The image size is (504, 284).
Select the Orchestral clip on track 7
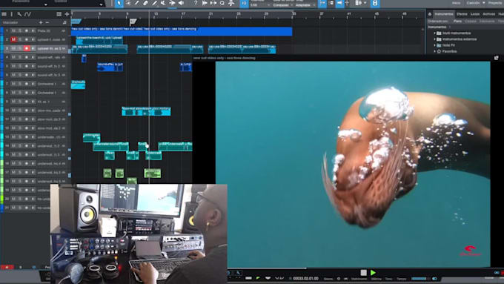[78, 85]
